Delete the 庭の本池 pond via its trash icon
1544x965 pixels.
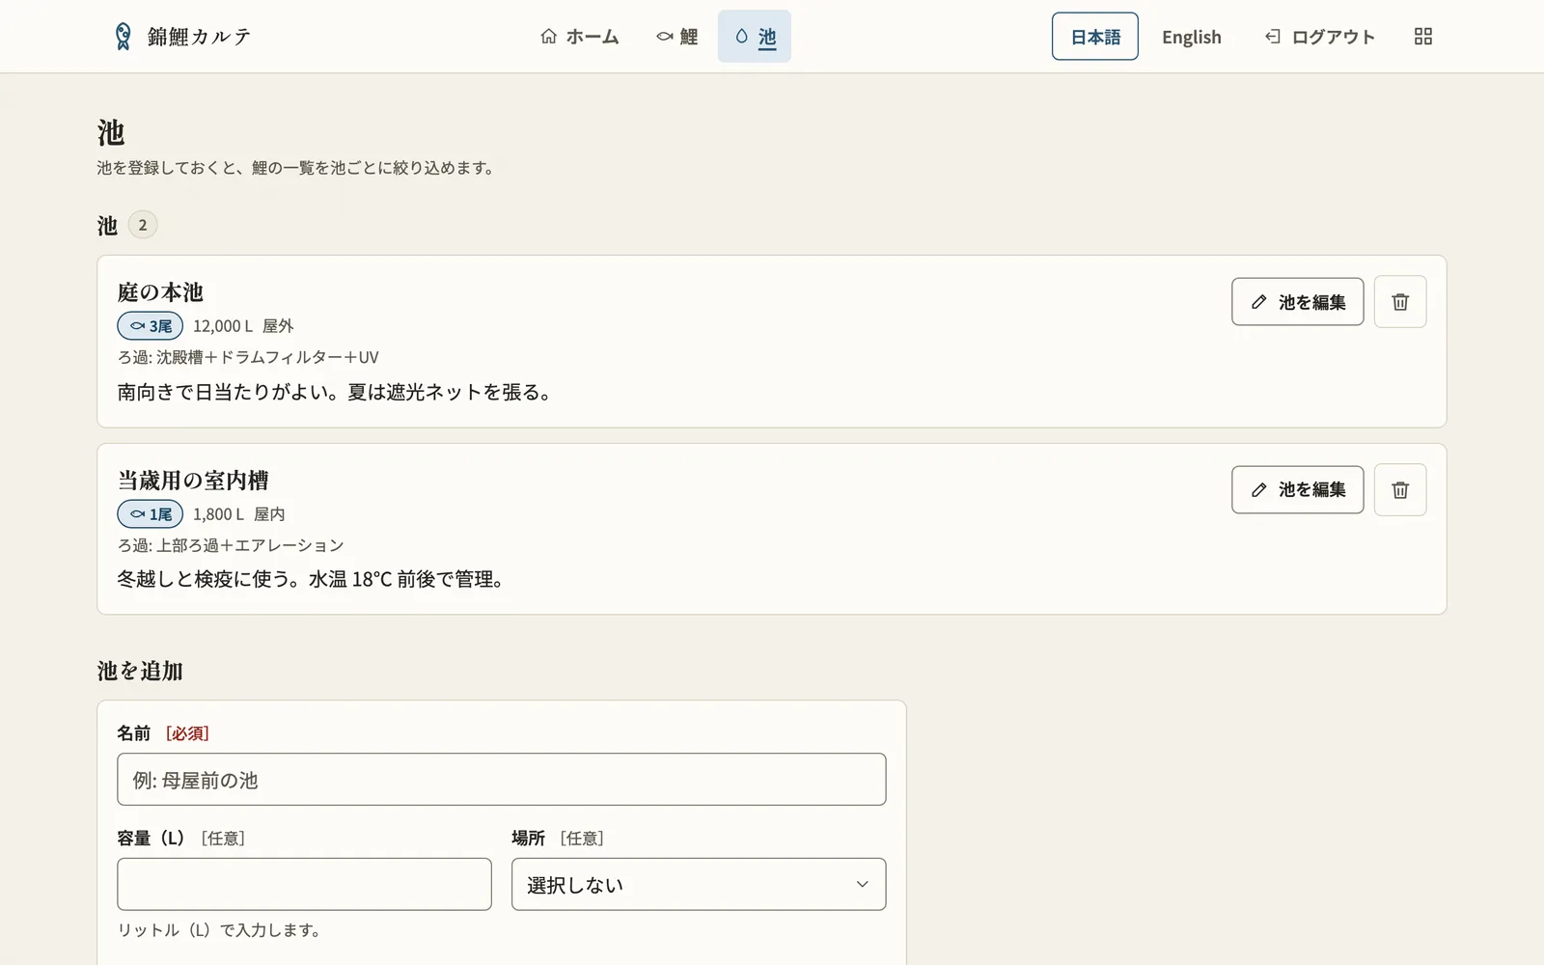pyautogui.click(x=1400, y=302)
